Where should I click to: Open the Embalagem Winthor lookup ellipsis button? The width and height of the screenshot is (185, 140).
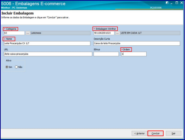coord(117,33)
